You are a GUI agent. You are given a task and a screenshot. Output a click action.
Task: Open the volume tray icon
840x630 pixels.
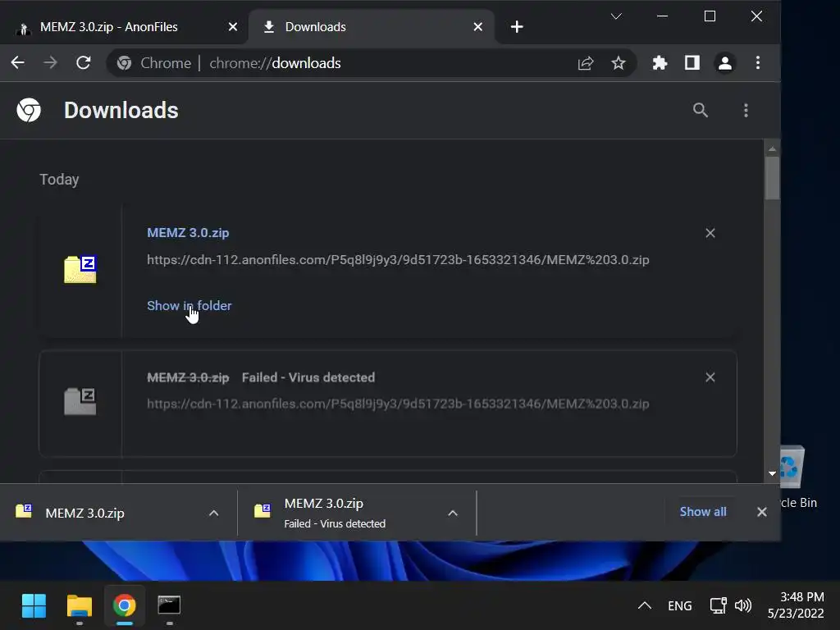(743, 606)
